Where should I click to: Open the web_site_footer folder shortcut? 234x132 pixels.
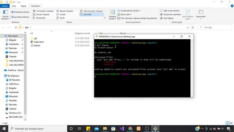pyautogui.click(x=15, y=60)
